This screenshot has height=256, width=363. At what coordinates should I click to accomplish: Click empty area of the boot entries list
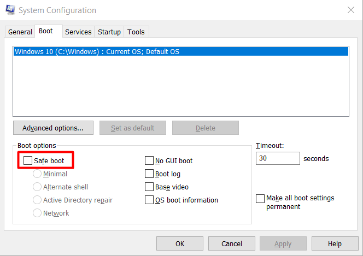coord(180,87)
